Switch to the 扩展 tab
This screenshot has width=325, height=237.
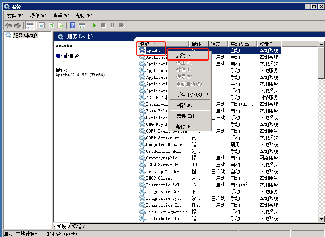click(62, 226)
